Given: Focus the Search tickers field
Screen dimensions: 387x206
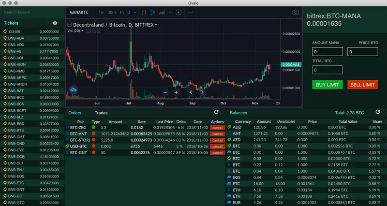Looking at the screenshot, I should (32, 12).
